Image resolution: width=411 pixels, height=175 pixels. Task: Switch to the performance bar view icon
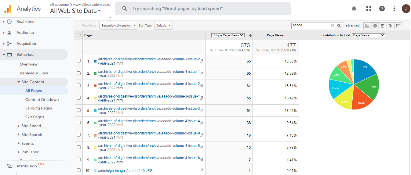[383, 26]
